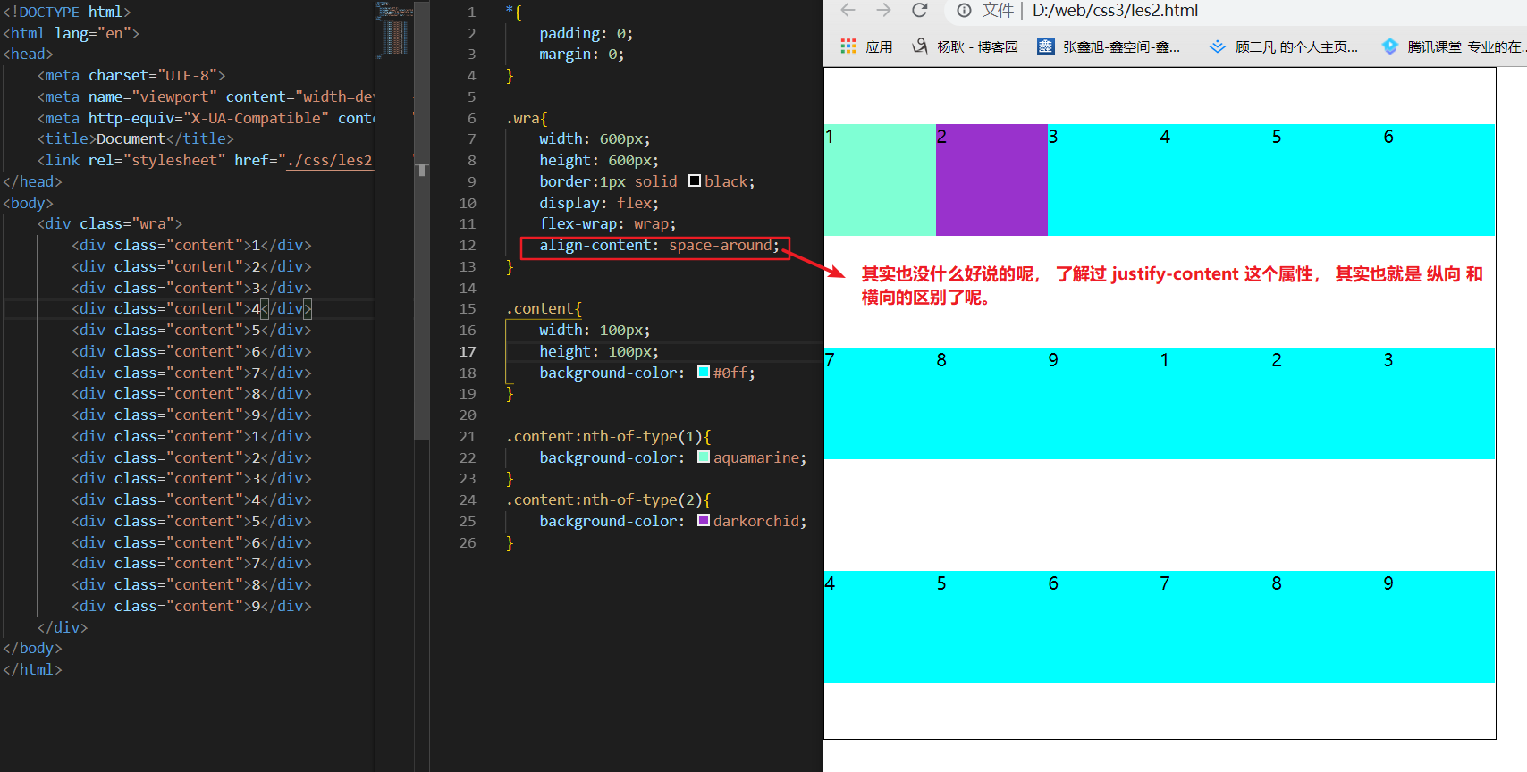The height and width of the screenshot is (772, 1527).
Task: Open the 张鑫旭 bookmark
Action: (x=1109, y=46)
